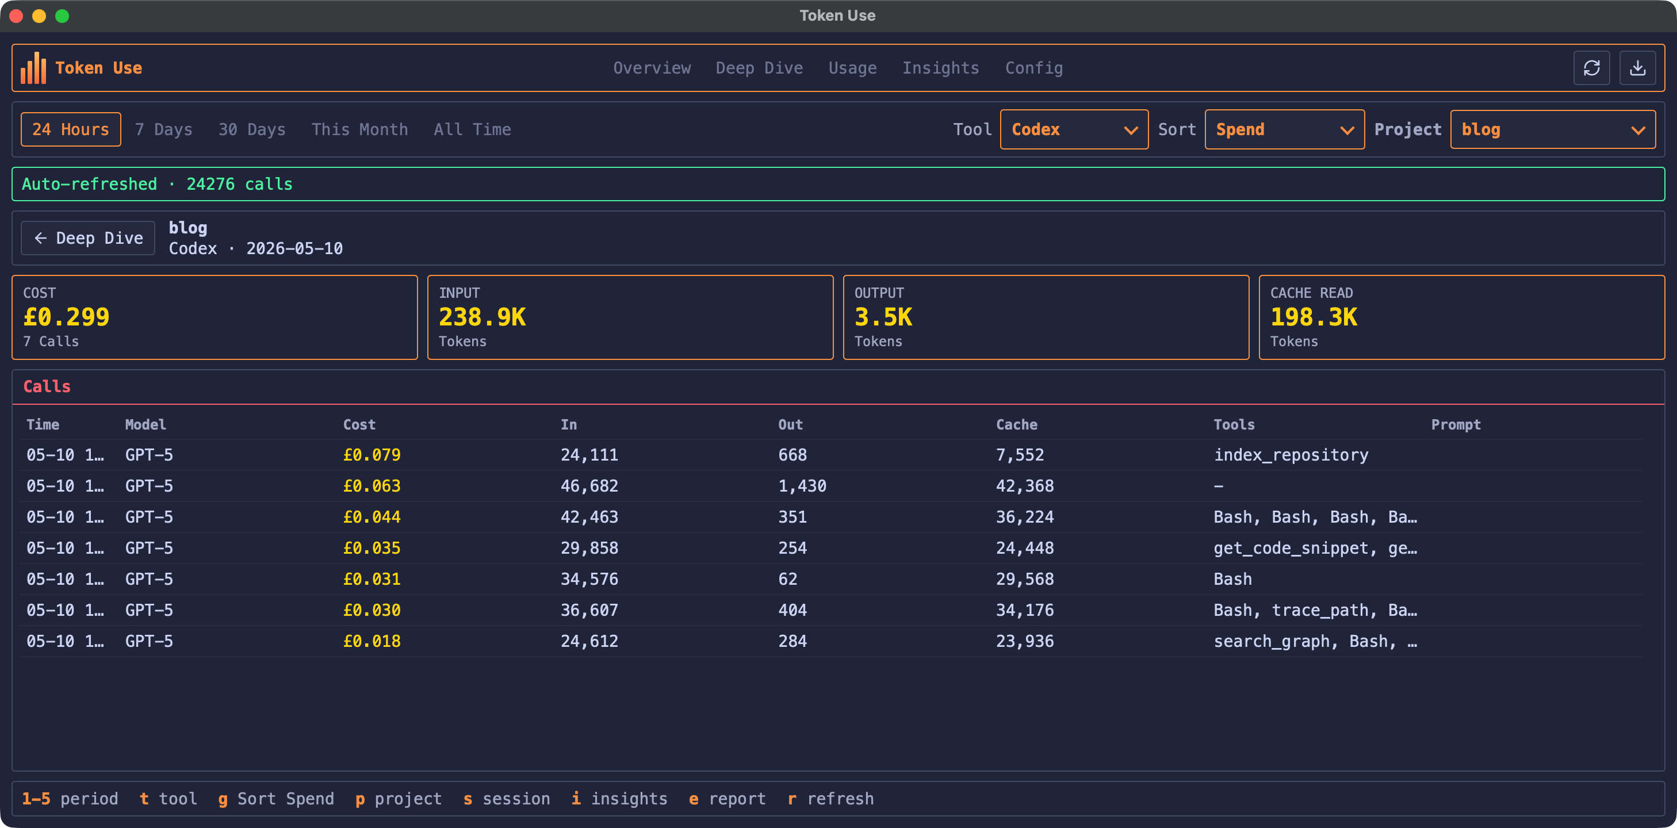Click the r refresh shortcut hint
The image size is (1677, 828).
point(830,799)
